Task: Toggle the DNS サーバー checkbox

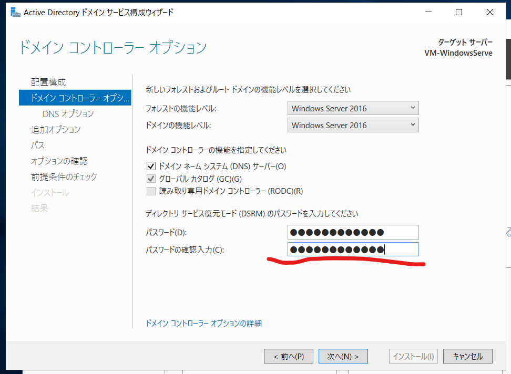Action: [151, 167]
